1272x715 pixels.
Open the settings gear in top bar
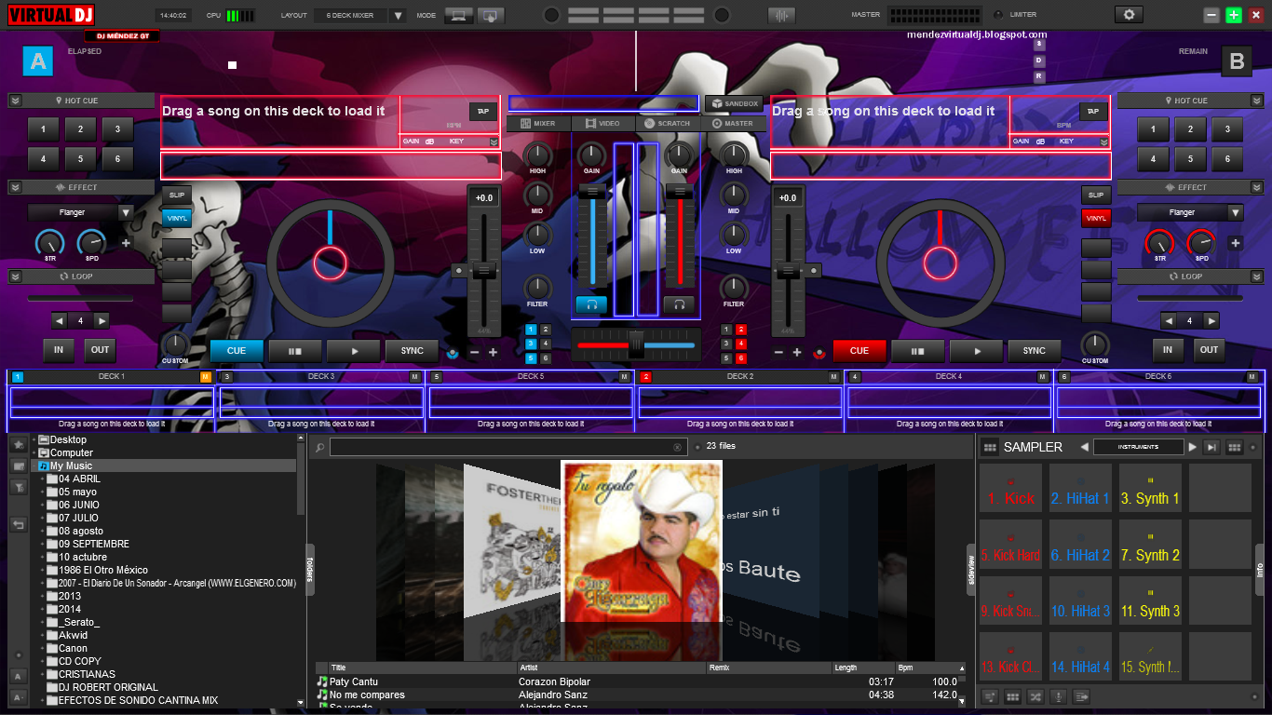point(1129,15)
